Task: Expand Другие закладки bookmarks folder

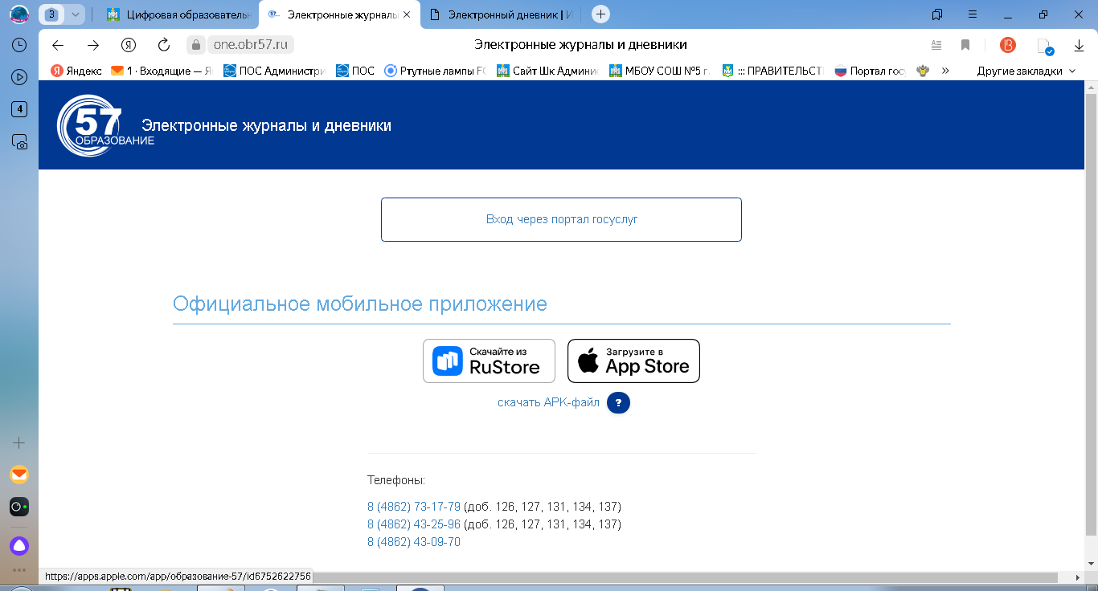Action: click(1025, 71)
